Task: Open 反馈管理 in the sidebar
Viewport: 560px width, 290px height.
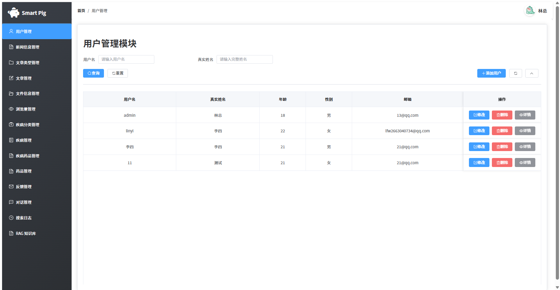Action: [37, 186]
